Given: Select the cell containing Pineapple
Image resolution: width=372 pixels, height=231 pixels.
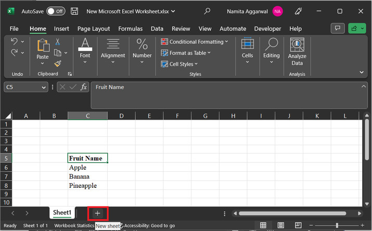Looking at the screenshot, I should coord(87,185).
